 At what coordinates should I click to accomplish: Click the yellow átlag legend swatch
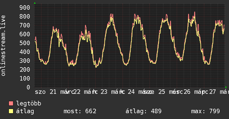(x=11, y=111)
